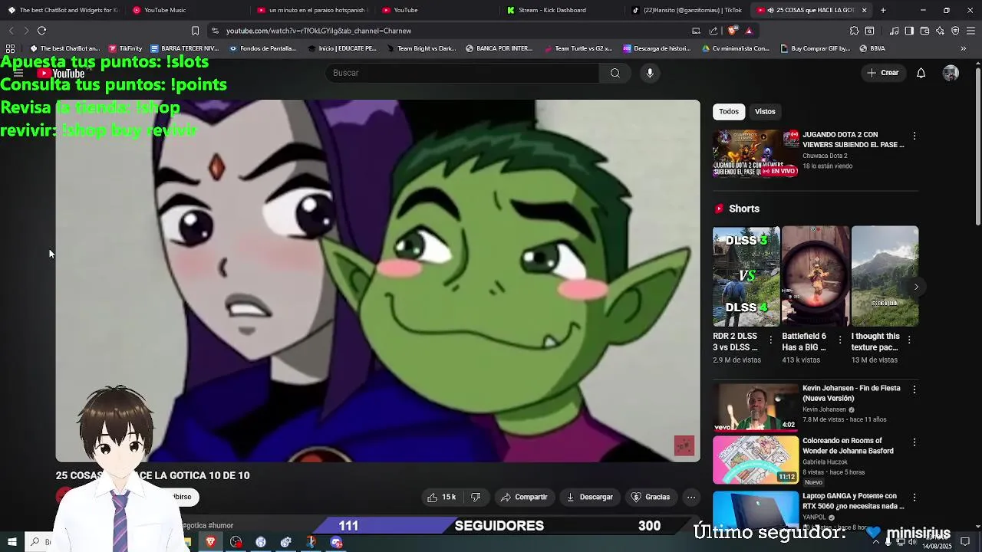
Task: Bookmark this page using the bookmark icon
Action: 195,31
